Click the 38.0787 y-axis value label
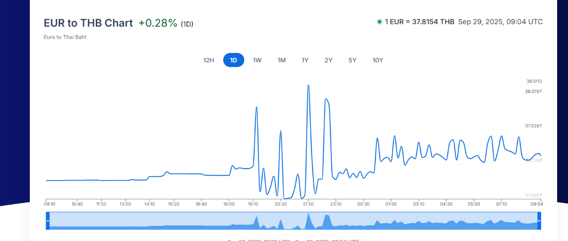Image resolution: width=568 pixels, height=241 pixels. pyautogui.click(x=533, y=91)
